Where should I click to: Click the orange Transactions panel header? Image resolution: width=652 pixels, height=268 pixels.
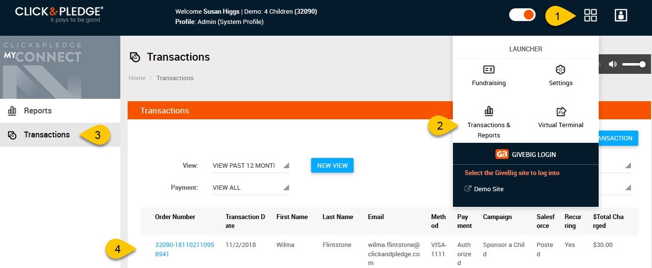click(x=290, y=111)
